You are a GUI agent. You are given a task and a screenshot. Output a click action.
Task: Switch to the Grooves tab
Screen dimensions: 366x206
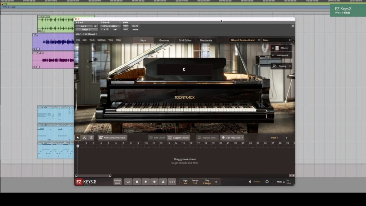point(164,40)
